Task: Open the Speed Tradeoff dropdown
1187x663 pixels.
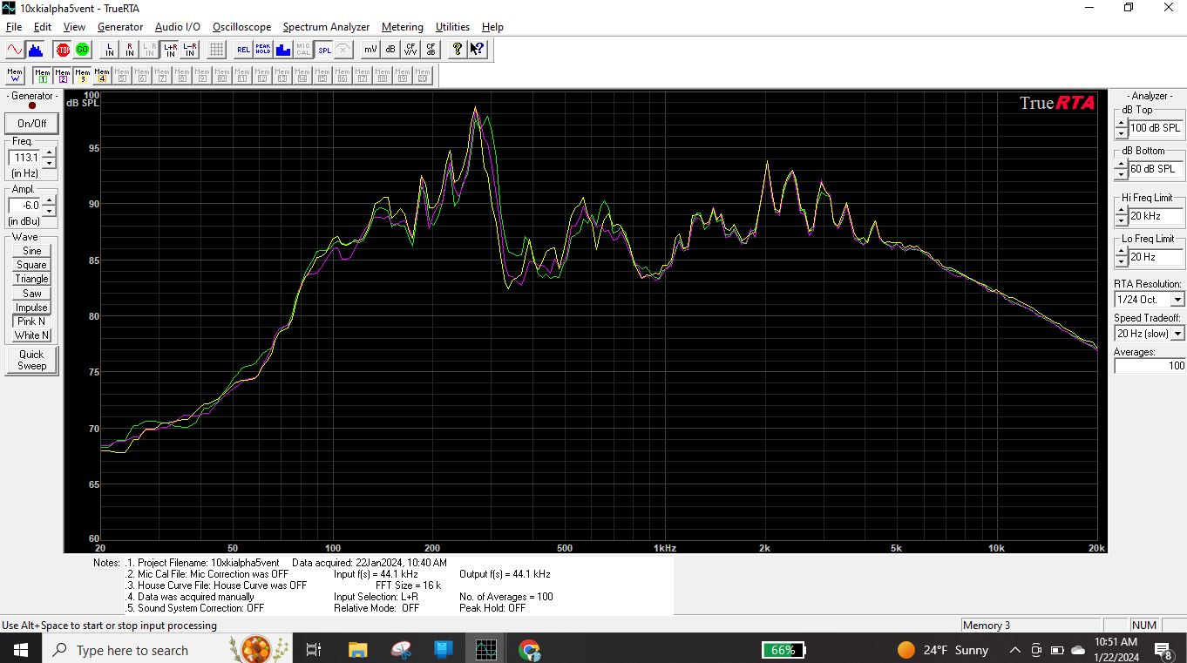Action: (1177, 334)
